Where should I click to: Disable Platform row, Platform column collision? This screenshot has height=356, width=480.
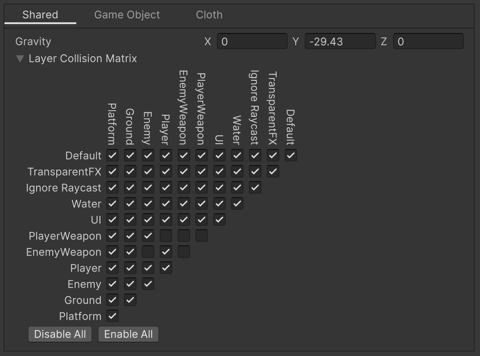[x=112, y=316]
